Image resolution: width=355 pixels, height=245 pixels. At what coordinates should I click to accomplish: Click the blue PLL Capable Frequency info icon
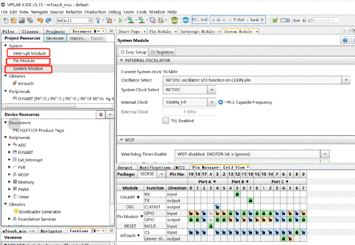click(x=220, y=102)
